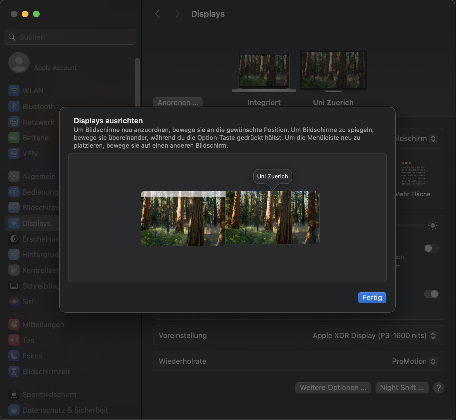
Task: Open the Ton speaker icon
Action: (x=14, y=340)
